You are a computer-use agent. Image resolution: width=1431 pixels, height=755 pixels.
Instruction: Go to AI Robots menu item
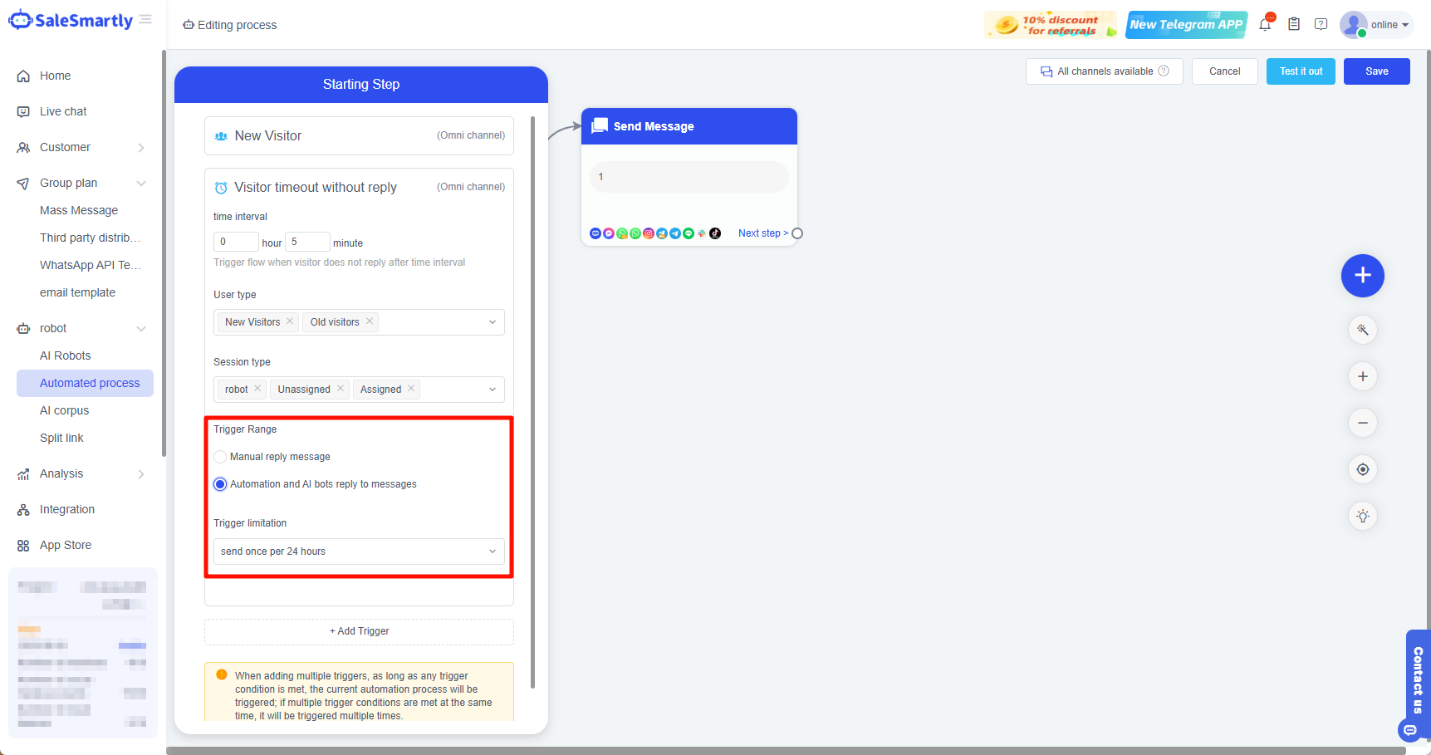click(66, 355)
